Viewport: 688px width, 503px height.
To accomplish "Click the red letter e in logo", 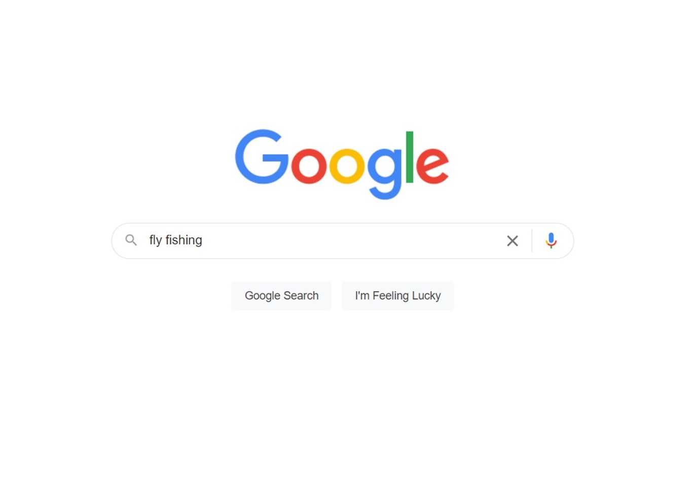I will [432, 165].
